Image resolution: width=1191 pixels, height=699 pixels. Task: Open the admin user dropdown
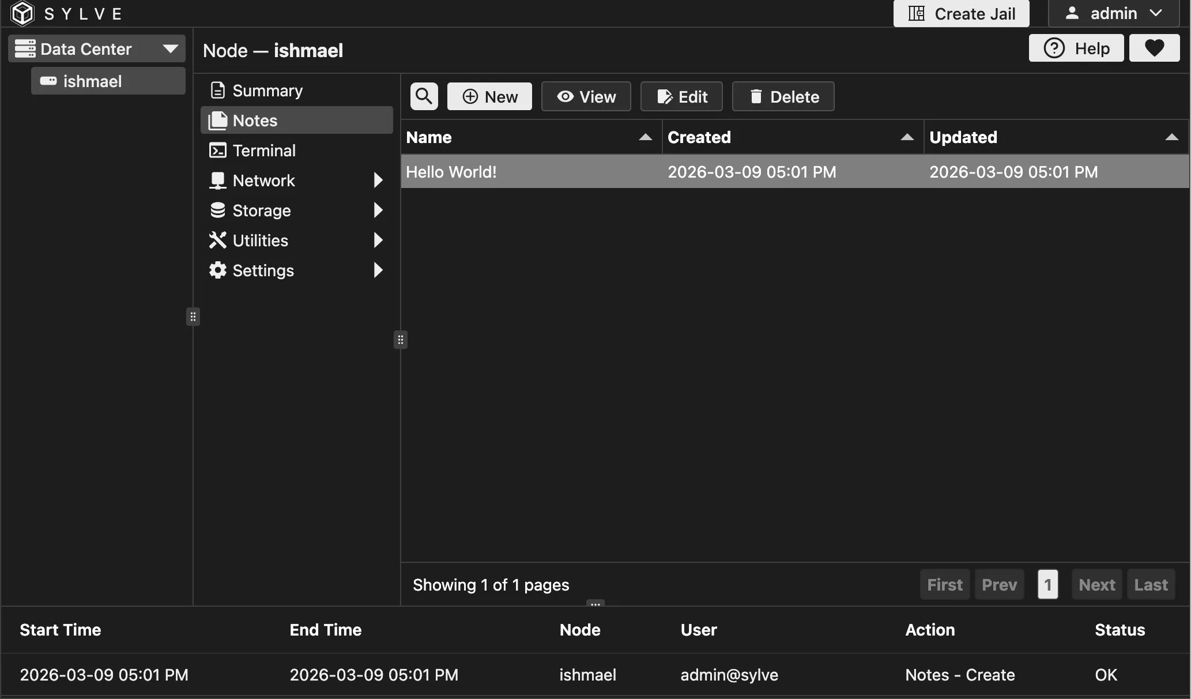[x=1113, y=13]
